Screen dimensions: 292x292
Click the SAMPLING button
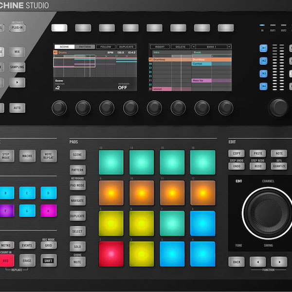point(17,67)
